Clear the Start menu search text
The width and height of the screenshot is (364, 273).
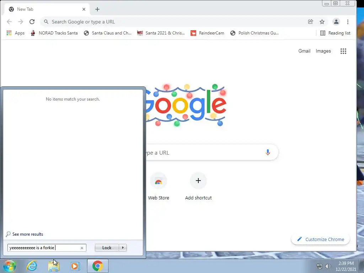pos(82,248)
